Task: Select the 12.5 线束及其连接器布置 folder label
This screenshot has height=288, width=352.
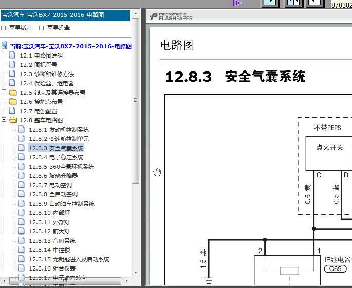Action: [x=52, y=93]
